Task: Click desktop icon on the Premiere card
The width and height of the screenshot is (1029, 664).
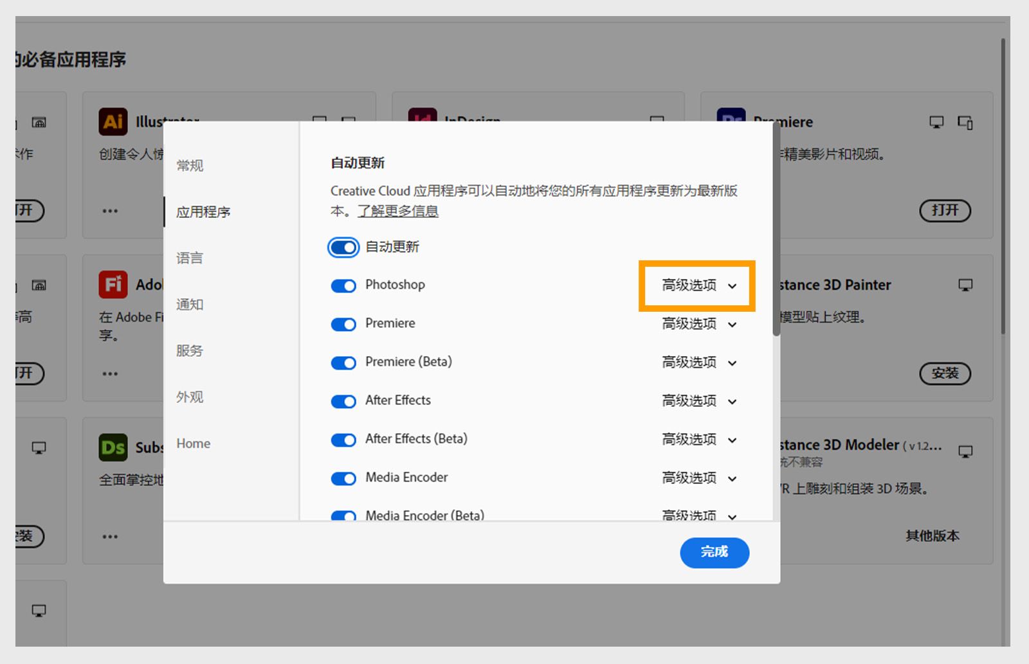Action: click(937, 122)
